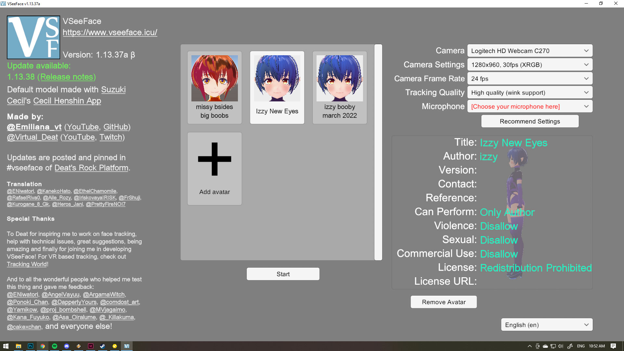Select the izzy booby march 2022 avatar

tap(340, 87)
